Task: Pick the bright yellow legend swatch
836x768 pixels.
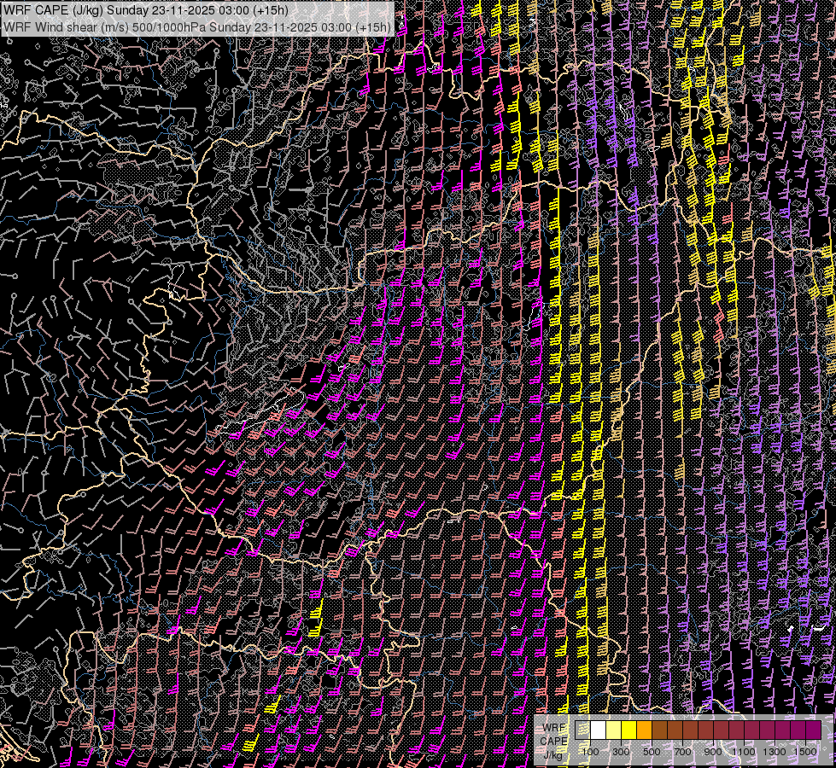Action: (x=629, y=730)
